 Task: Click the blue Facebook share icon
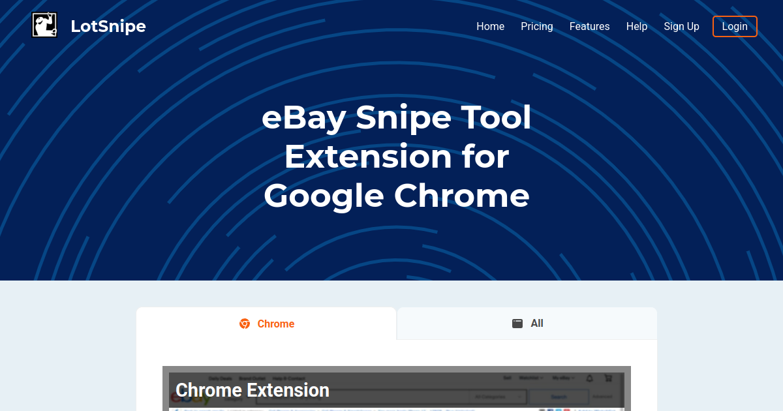550,410
